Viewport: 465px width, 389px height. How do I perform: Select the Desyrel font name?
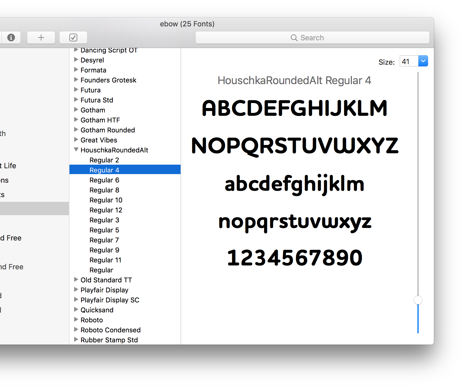point(92,60)
